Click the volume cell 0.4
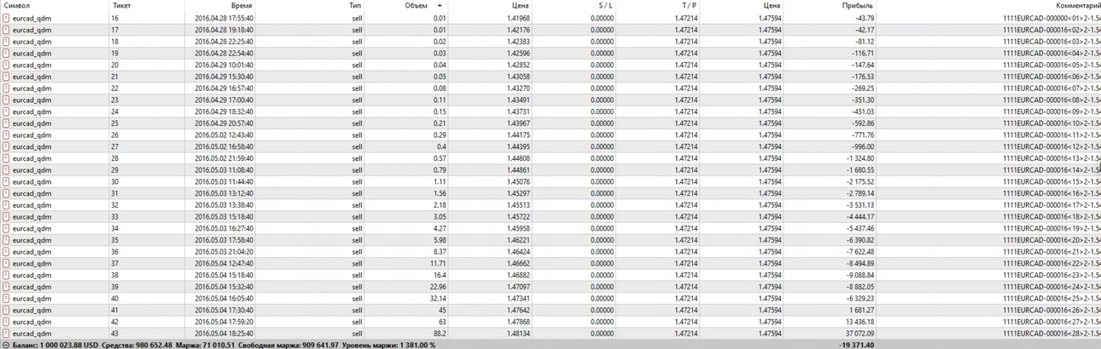This screenshot has height=349, width=1101. point(440,146)
